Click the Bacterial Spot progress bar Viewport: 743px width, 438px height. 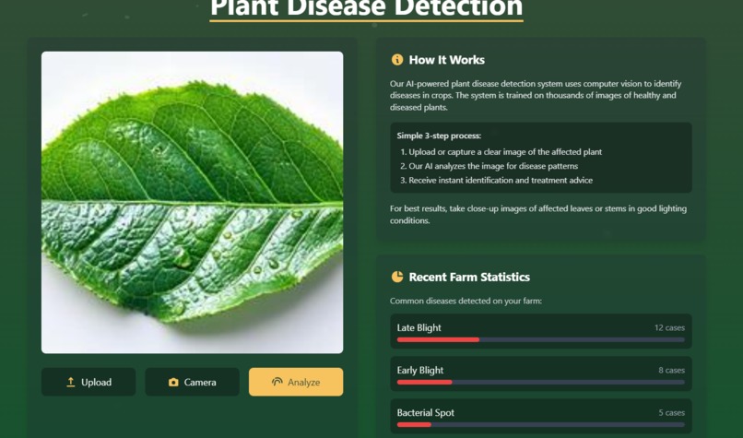click(x=541, y=425)
